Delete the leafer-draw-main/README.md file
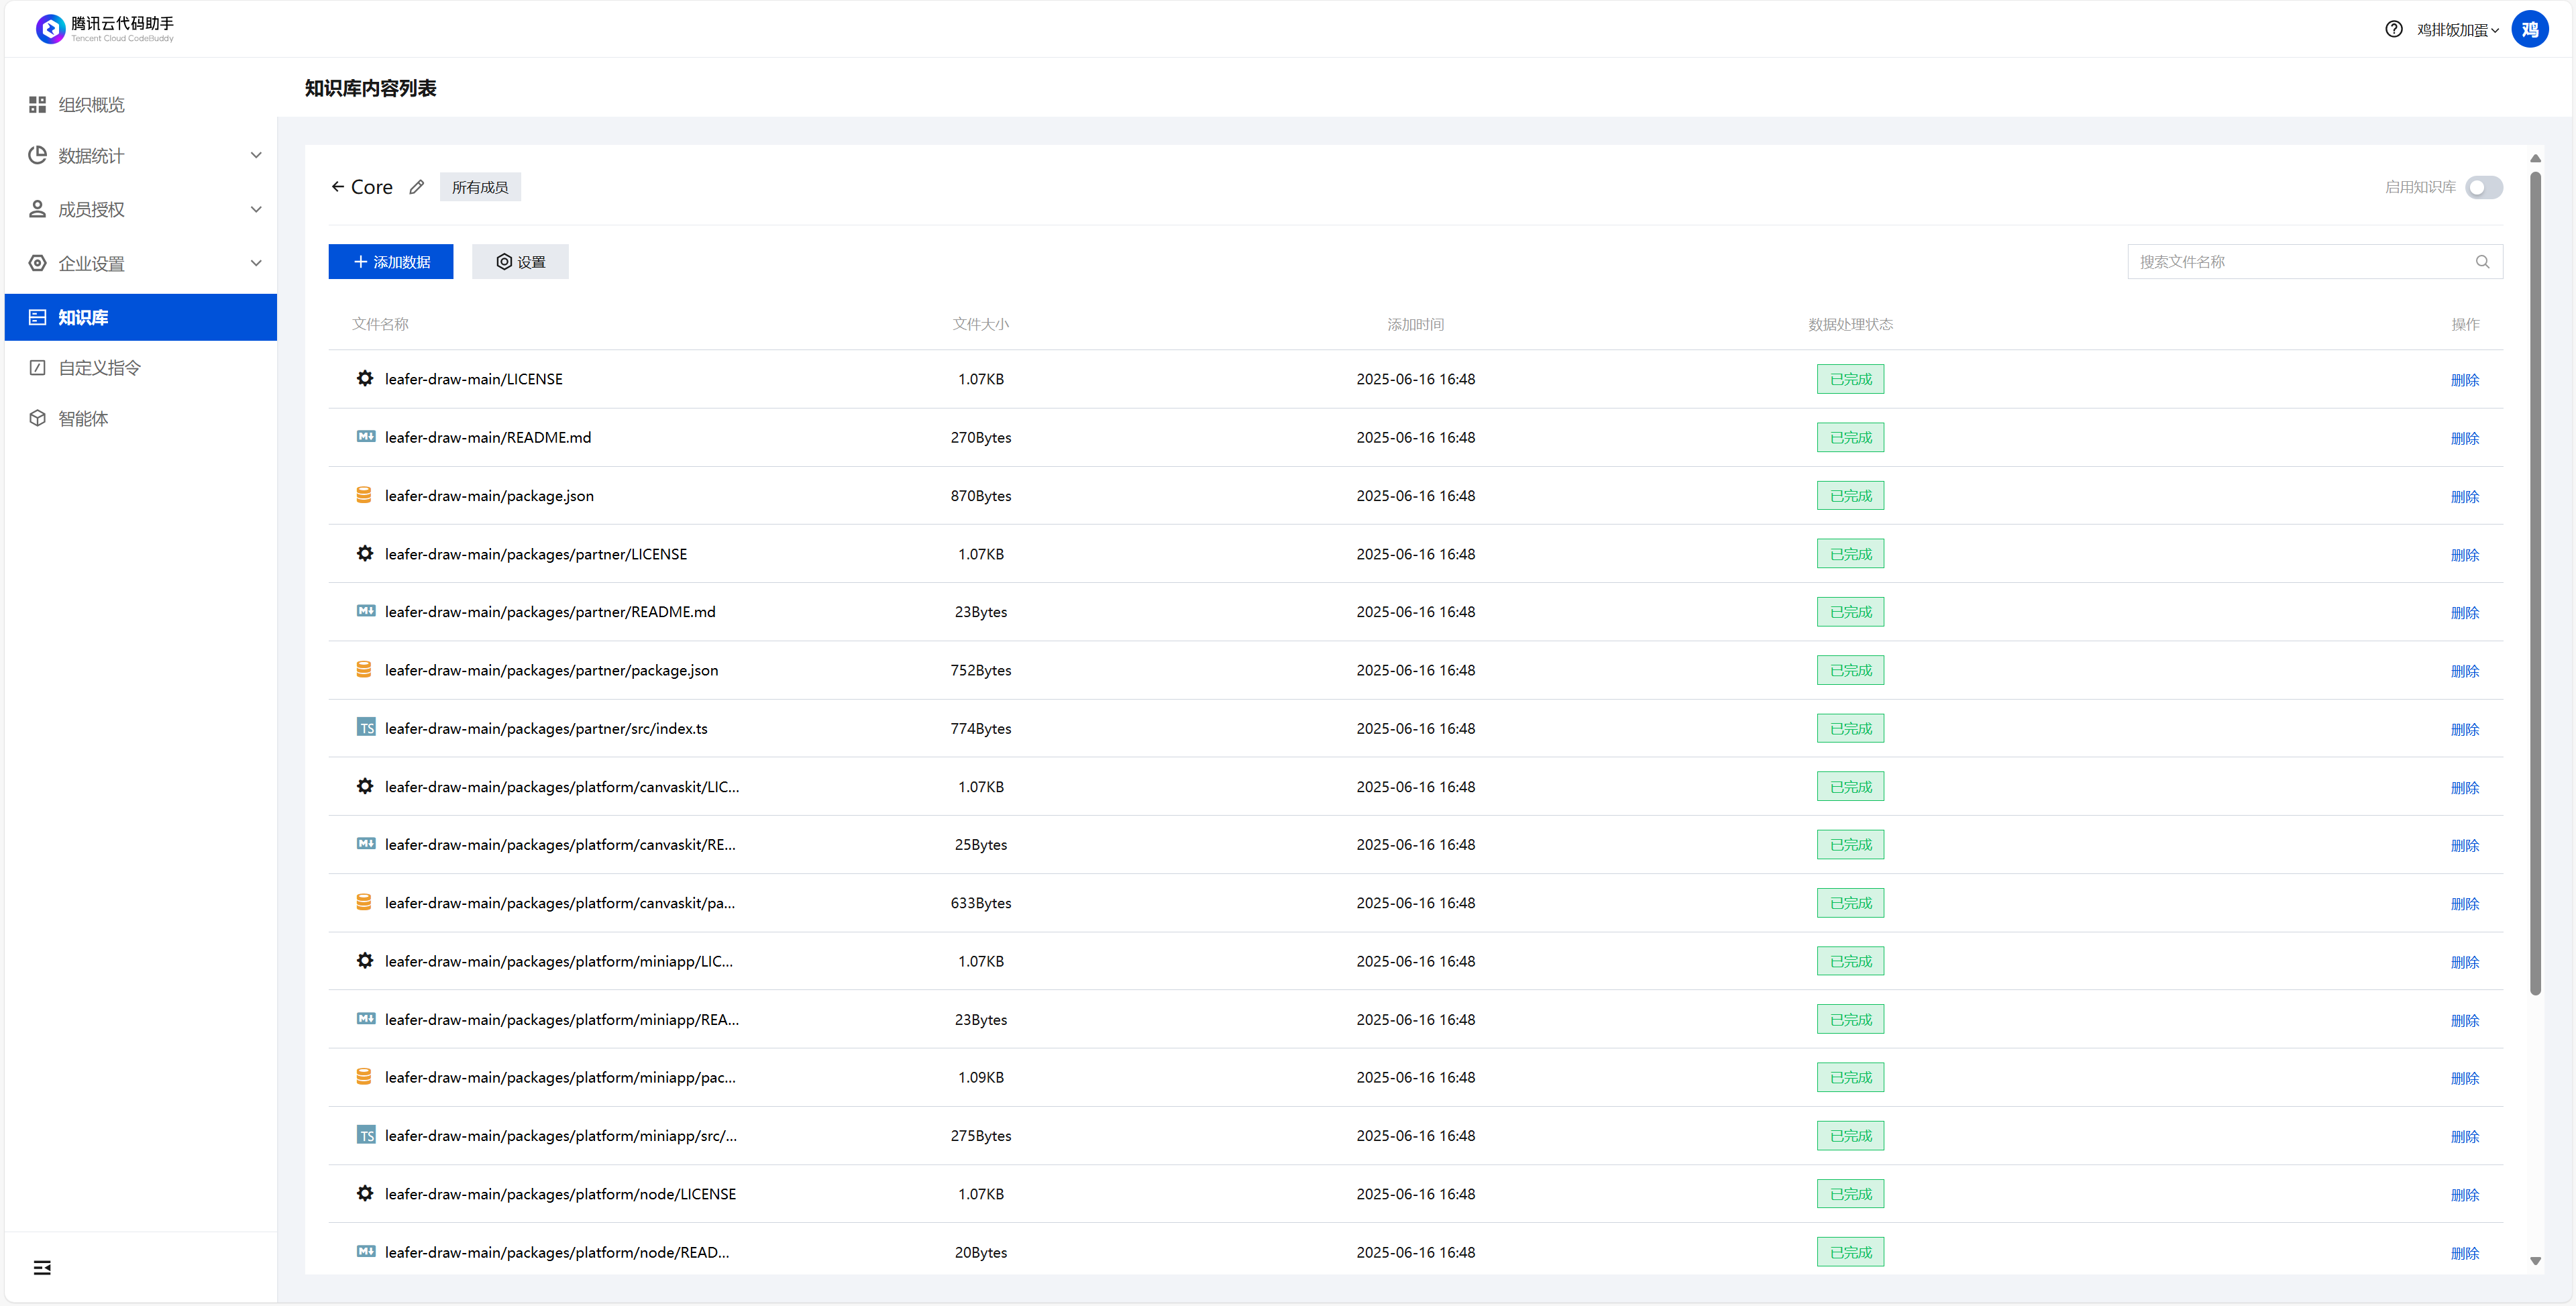Screen dimensions: 2576x1306 [x=2464, y=439]
